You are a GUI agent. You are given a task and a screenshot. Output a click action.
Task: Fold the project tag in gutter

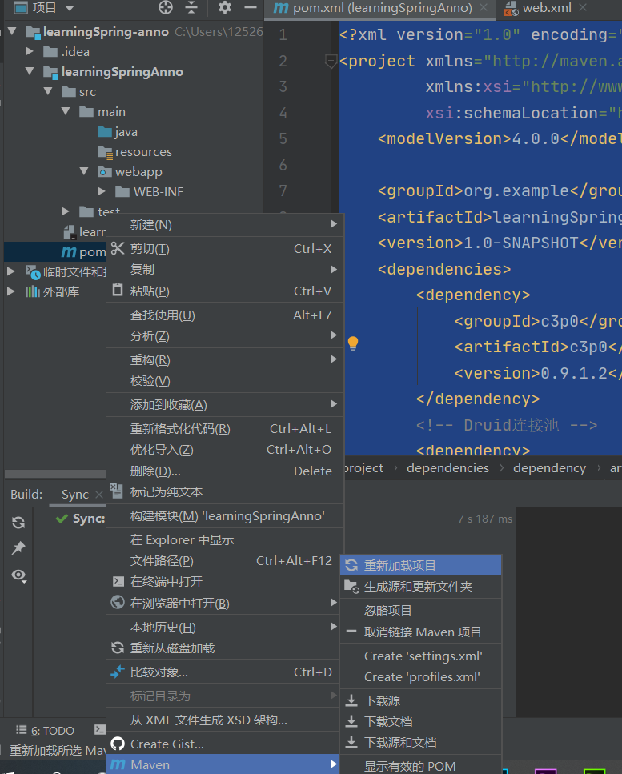(x=331, y=61)
